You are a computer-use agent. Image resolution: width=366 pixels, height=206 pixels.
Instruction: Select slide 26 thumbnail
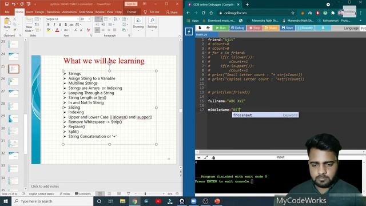13,81
